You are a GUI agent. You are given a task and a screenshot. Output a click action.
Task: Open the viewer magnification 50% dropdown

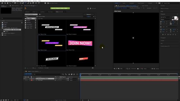tap(123, 69)
